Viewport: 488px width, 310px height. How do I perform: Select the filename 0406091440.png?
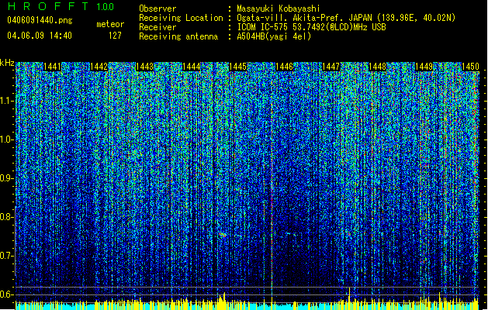click(40, 20)
